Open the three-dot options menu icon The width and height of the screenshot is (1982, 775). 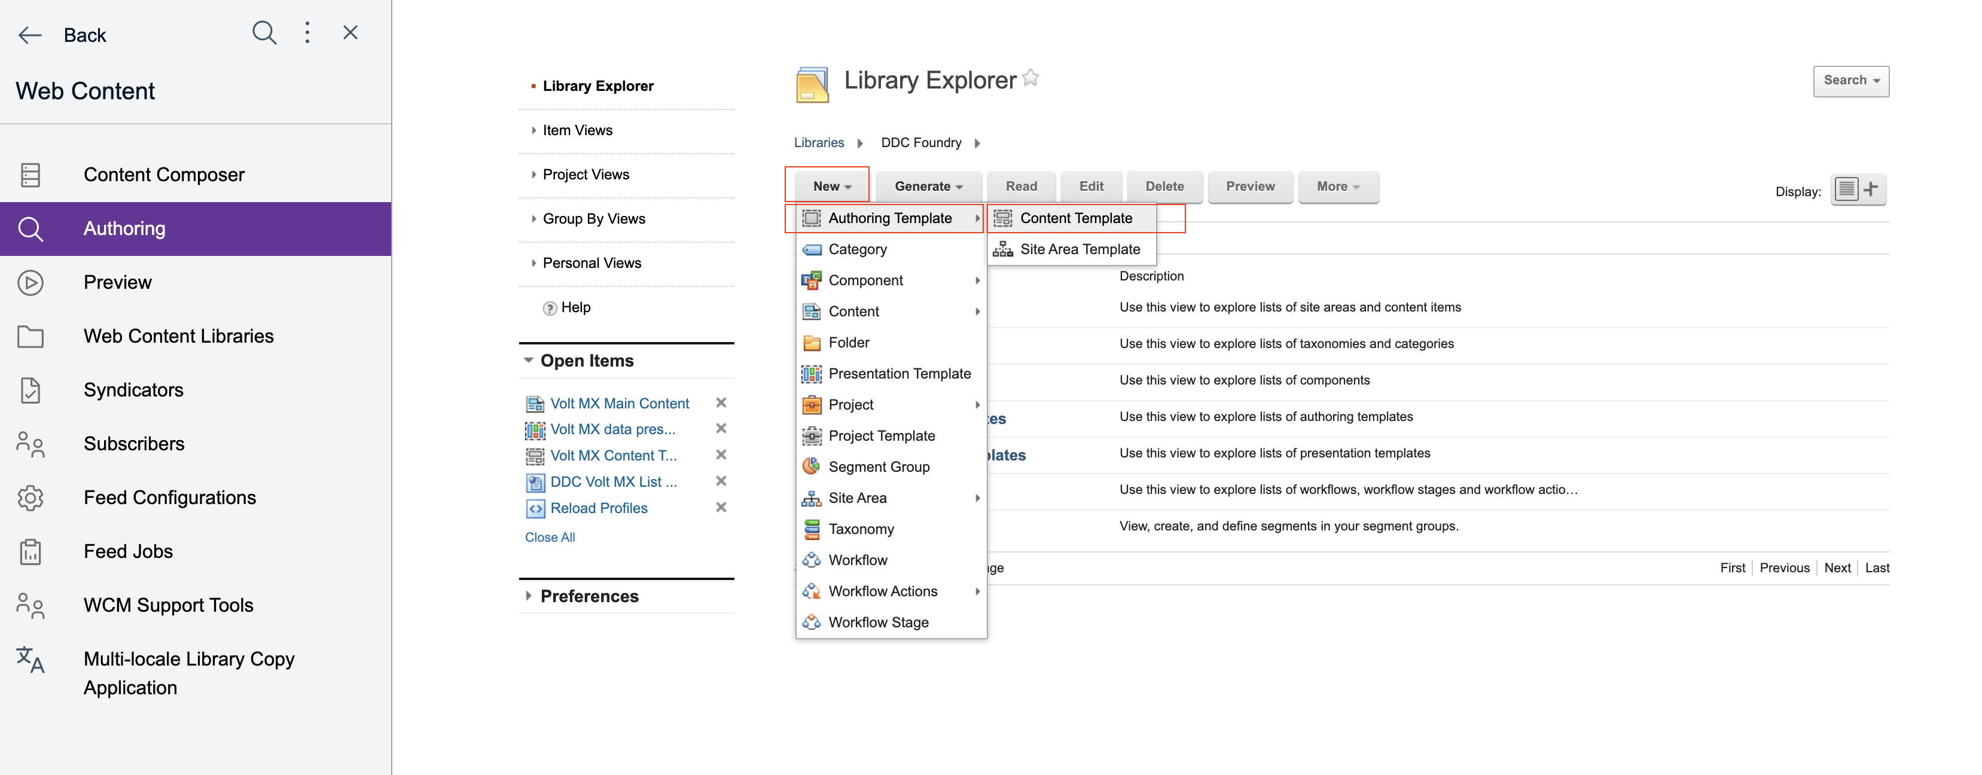[x=307, y=32]
